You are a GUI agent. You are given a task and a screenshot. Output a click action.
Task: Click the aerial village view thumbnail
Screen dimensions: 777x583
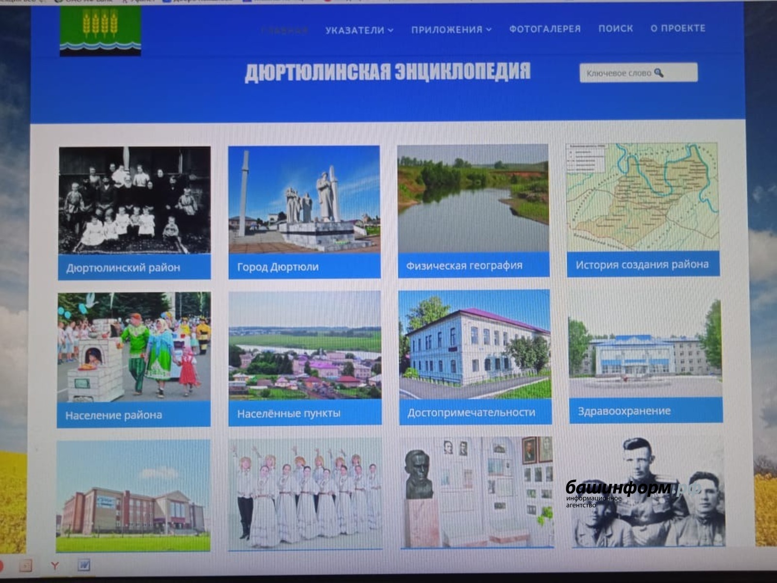click(305, 346)
